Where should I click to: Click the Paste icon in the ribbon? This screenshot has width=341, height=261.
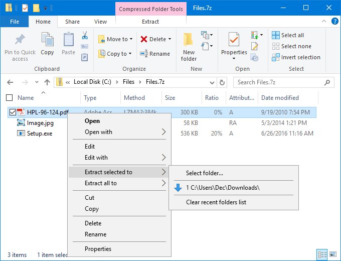pos(69,40)
